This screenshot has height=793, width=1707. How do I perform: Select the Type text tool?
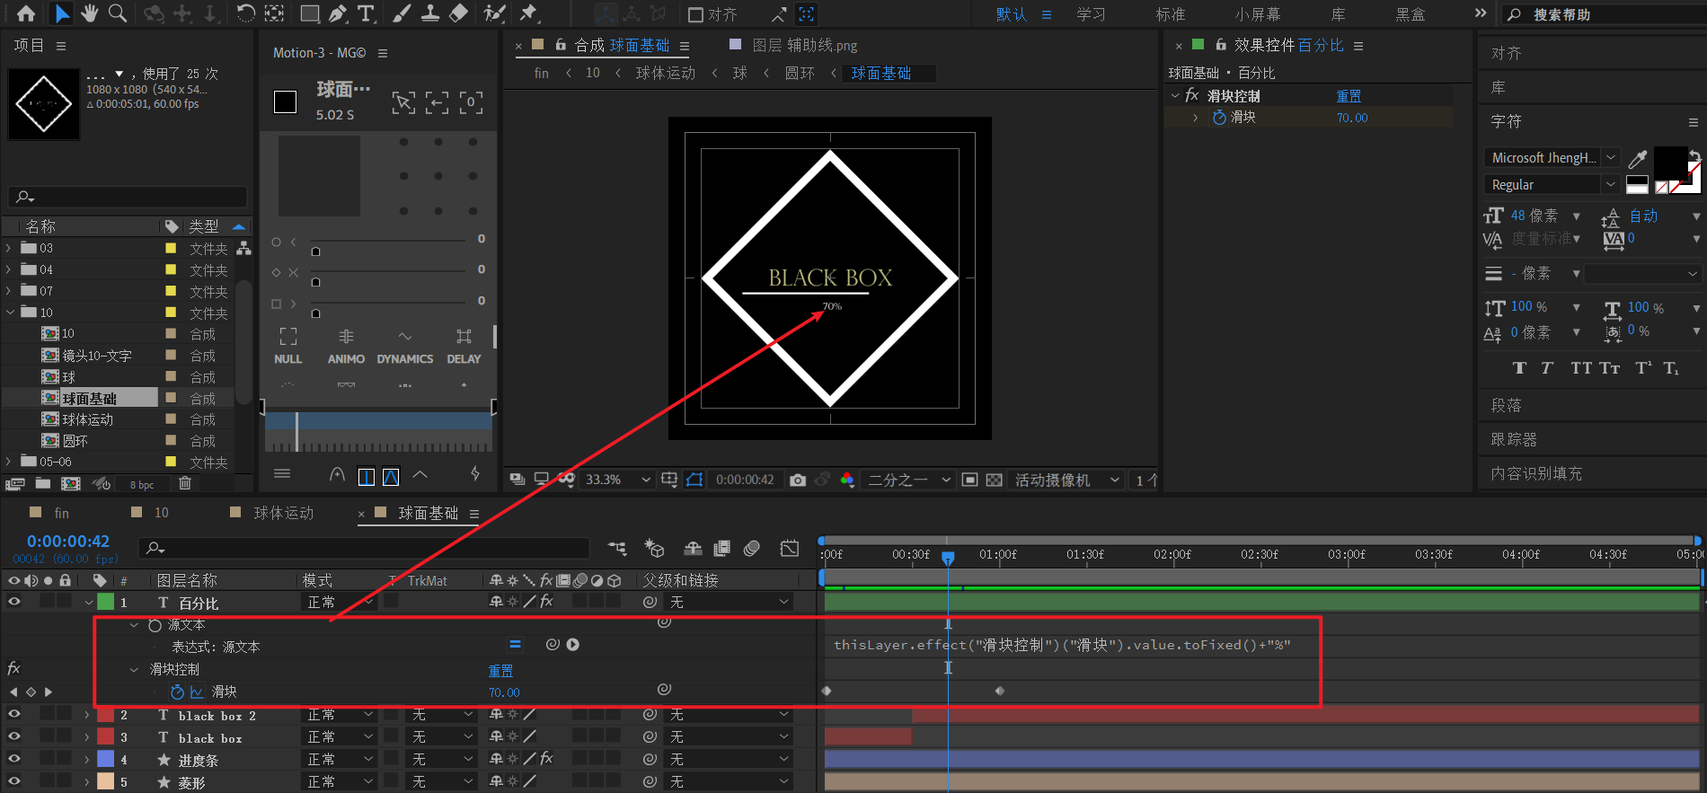coord(366,13)
